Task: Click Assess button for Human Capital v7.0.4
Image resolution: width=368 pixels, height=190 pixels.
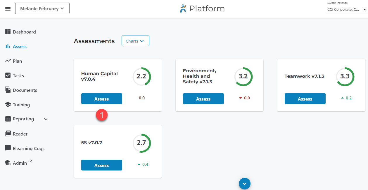Action: (102, 99)
